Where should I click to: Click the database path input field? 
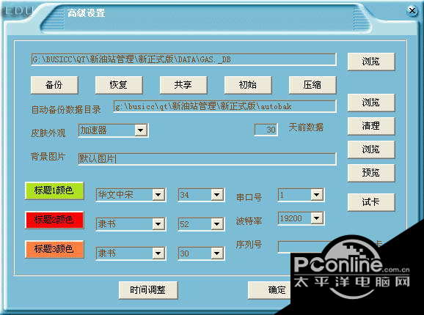coord(184,59)
